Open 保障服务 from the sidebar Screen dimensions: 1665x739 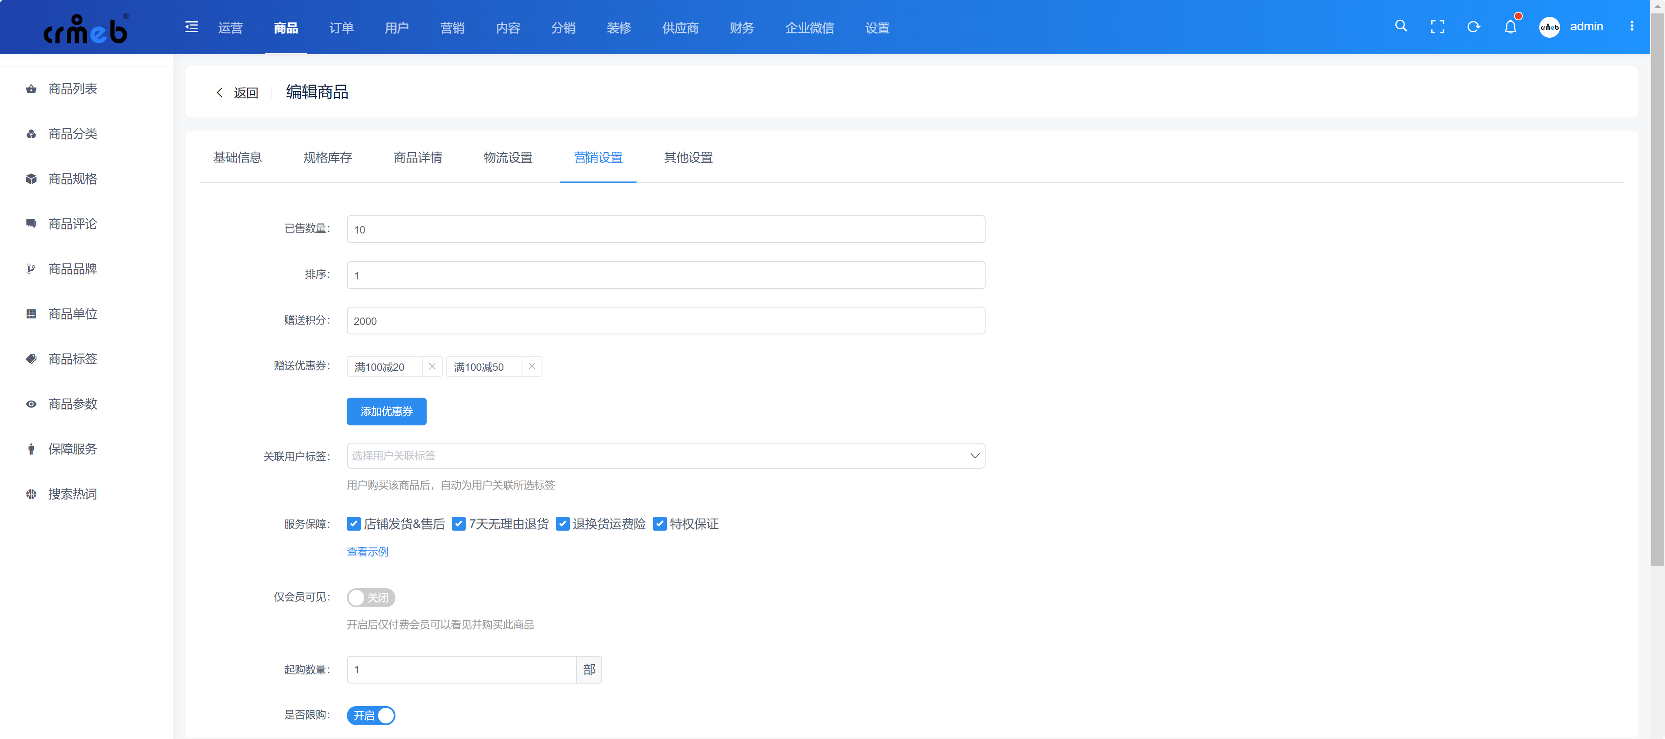click(x=72, y=448)
